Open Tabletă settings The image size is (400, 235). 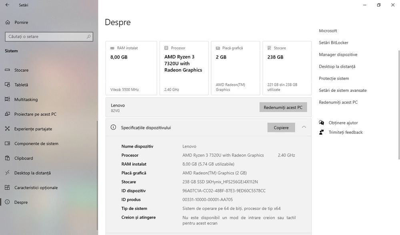tap(21, 85)
